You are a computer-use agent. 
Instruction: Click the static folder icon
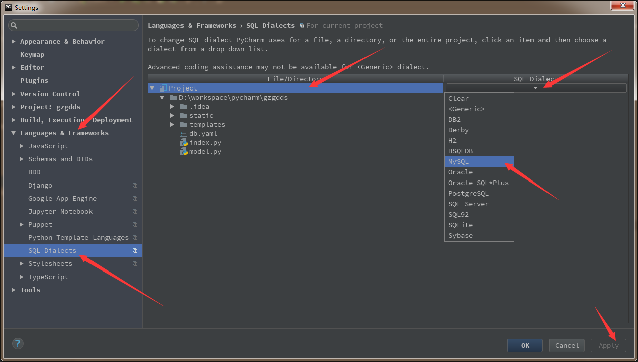[x=184, y=116]
